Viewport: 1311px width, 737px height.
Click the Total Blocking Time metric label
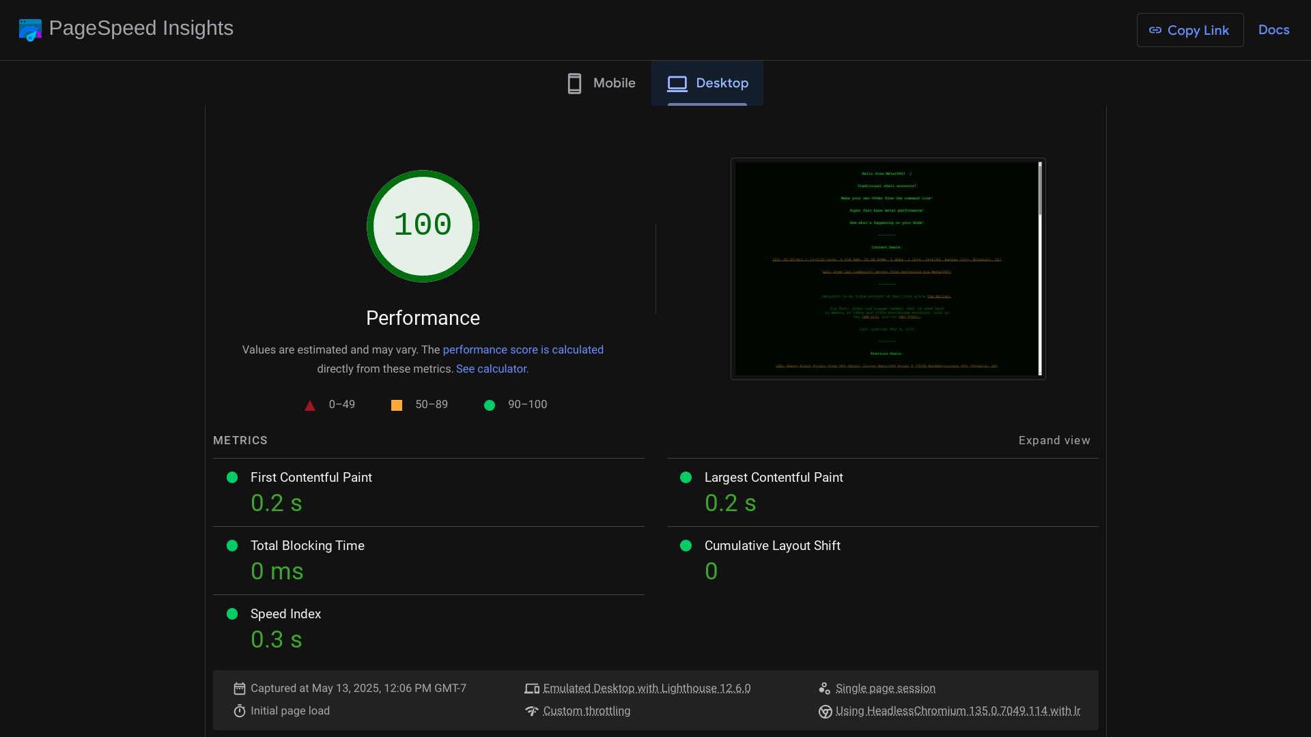307,546
